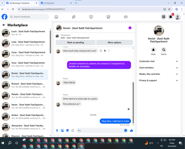Open the Marketplace storefront icon
The height and width of the screenshot is (149, 185).
point(108,17)
